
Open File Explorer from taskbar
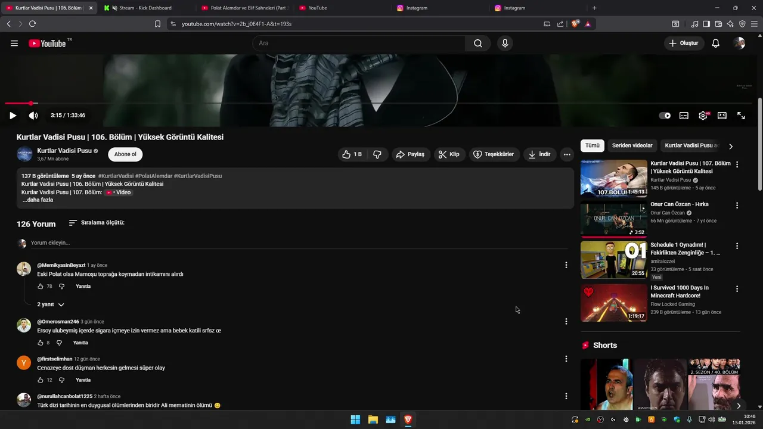373,419
